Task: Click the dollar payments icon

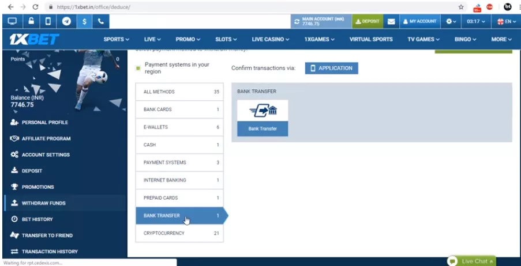Action: tap(84, 21)
